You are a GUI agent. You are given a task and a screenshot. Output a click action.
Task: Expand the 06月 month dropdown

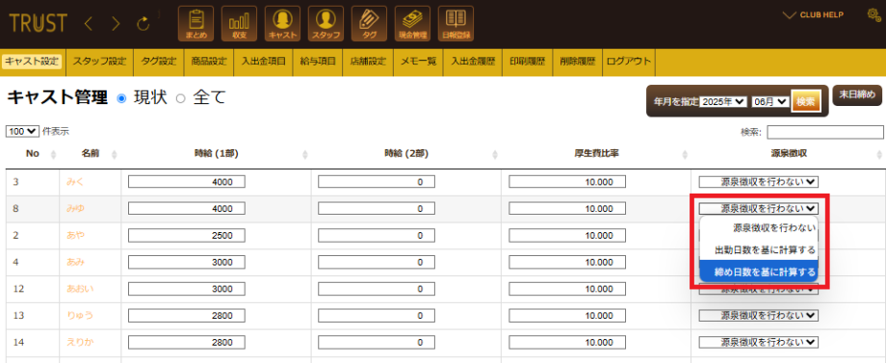coord(770,102)
